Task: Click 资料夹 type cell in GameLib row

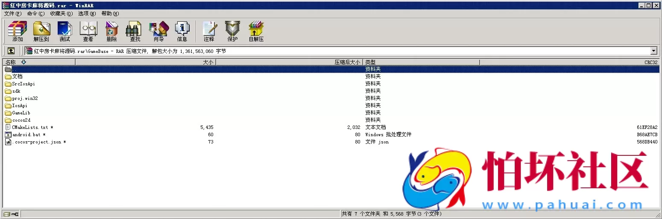Action: (373, 113)
